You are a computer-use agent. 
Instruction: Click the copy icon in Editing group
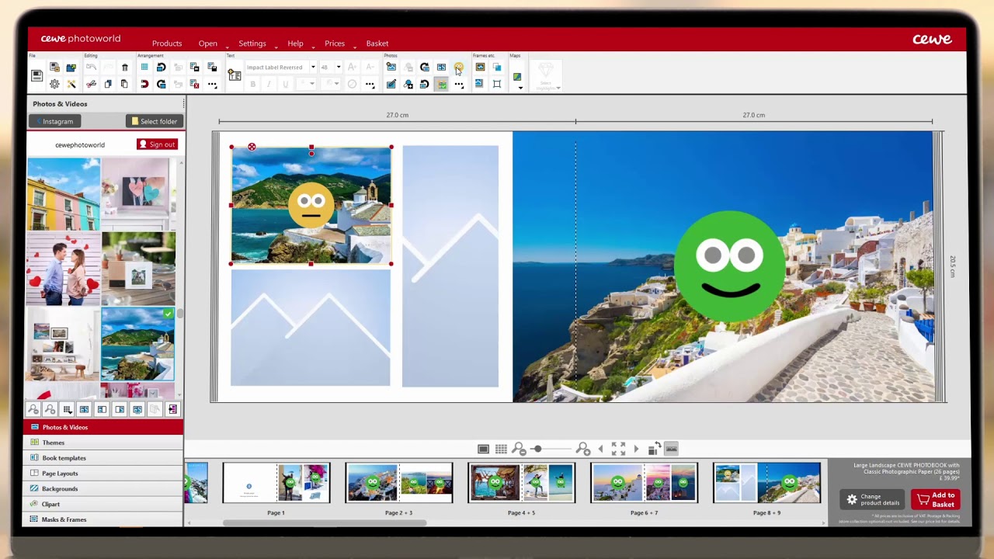[x=108, y=84]
